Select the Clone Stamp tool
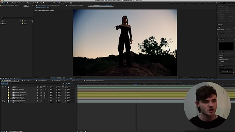235x132 pixels. (x=35, y=3)
